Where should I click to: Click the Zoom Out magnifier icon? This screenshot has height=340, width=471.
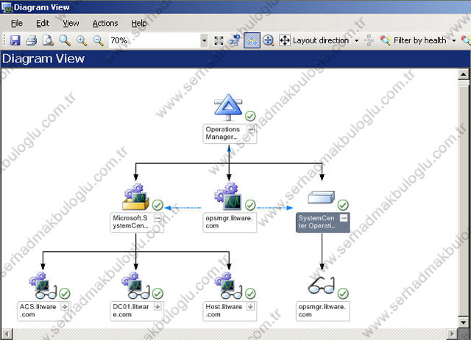[97, 41]
